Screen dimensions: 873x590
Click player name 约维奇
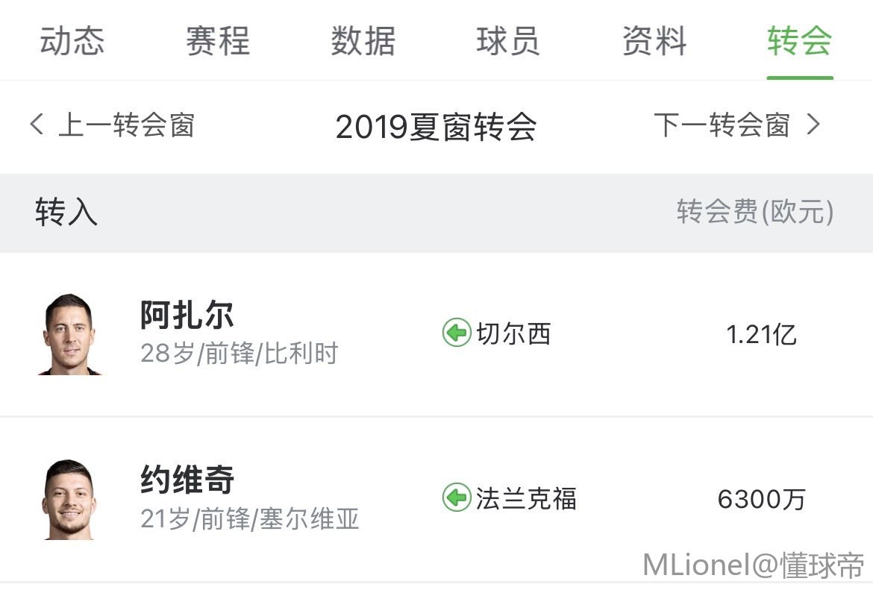(x=187, y=480)
